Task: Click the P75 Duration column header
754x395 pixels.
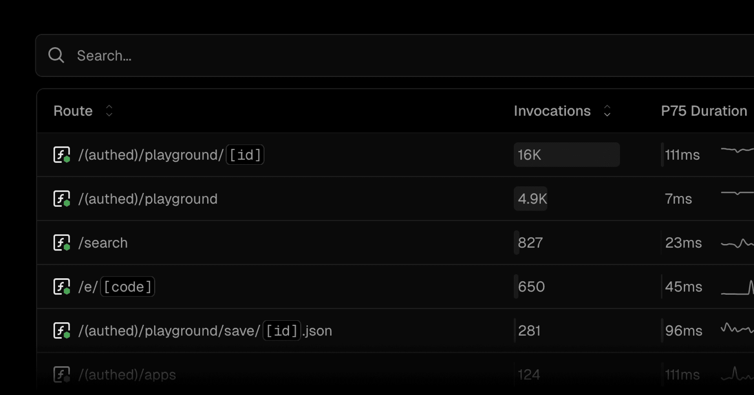Action: [704, 111]
